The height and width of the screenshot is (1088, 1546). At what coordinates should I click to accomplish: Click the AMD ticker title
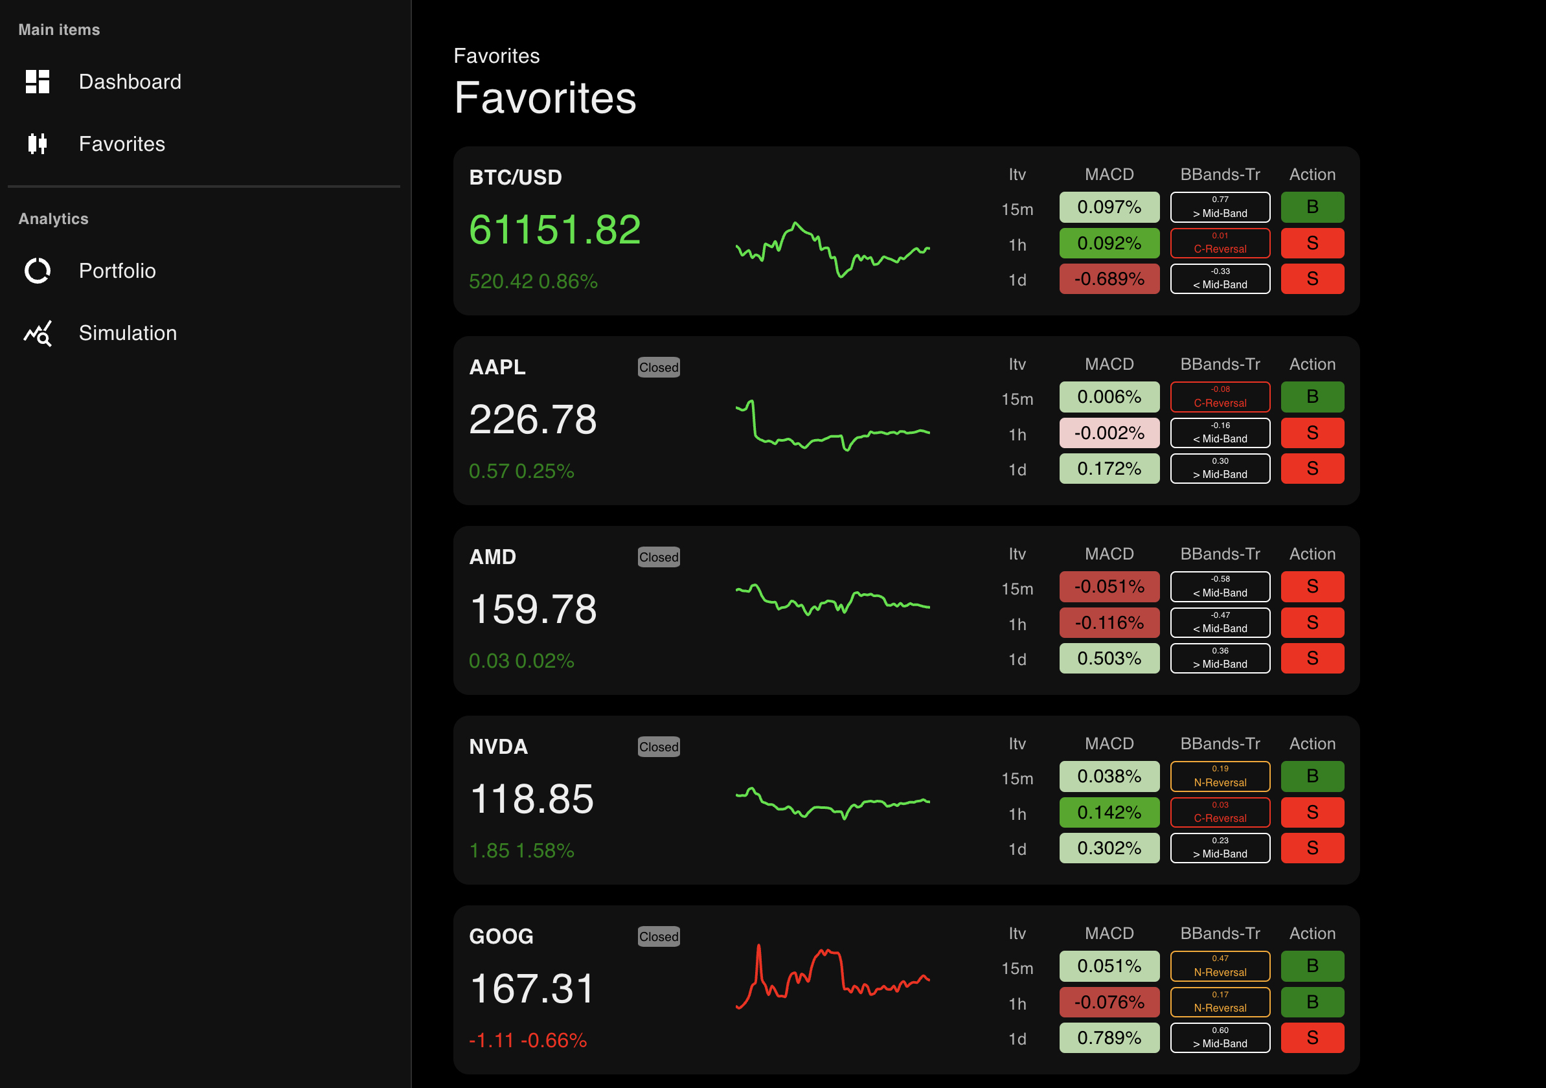point(492,557)
